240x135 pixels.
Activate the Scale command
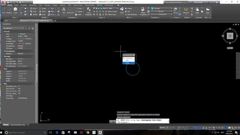(42, 15)
